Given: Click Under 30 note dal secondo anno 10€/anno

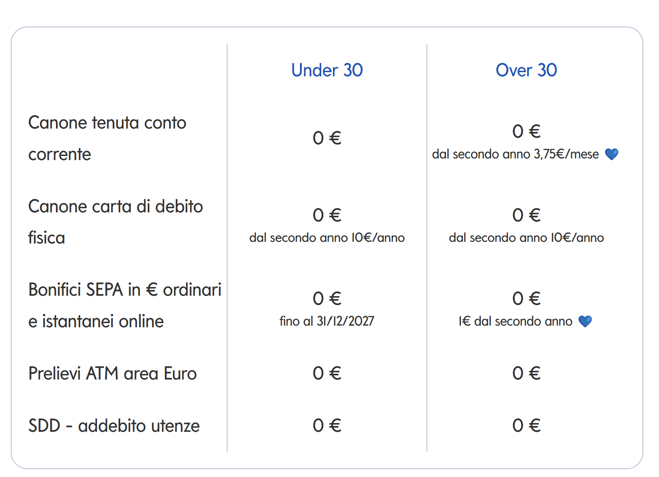Looking at the screenshot, I should click(327, 238).
